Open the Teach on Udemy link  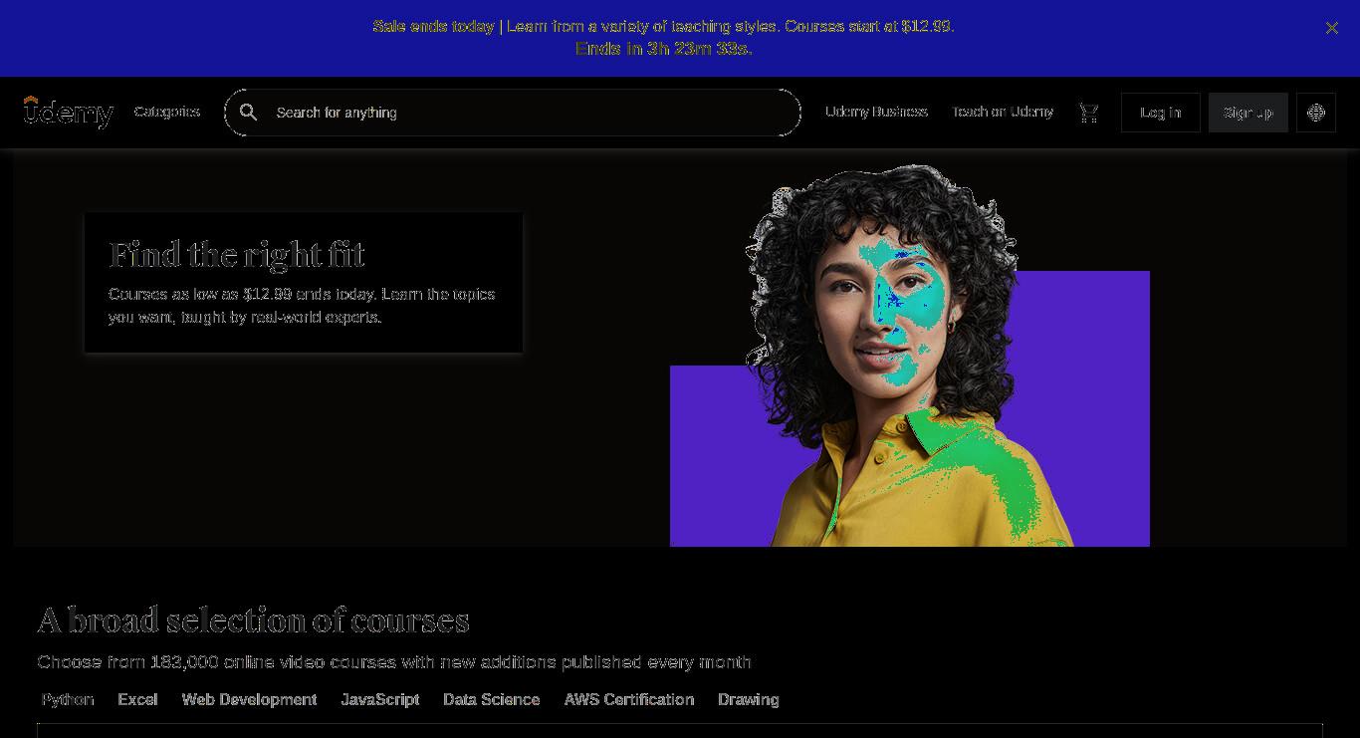(1003, 112)
